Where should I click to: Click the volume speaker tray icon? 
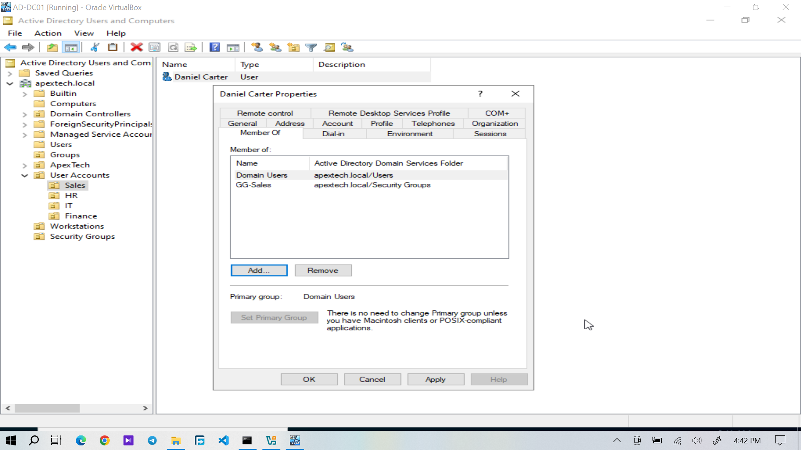click(x=697, y=440)
